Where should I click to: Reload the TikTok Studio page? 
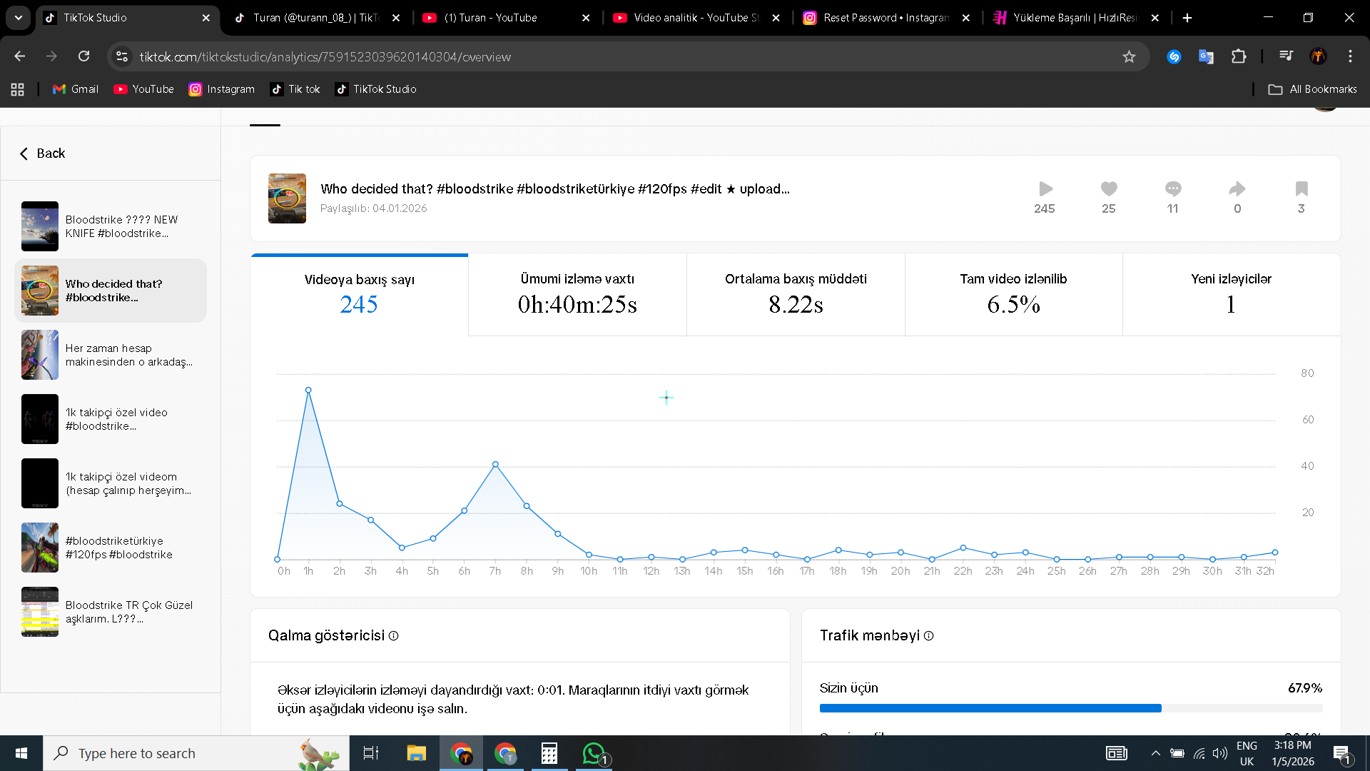(x=83, y=56)
